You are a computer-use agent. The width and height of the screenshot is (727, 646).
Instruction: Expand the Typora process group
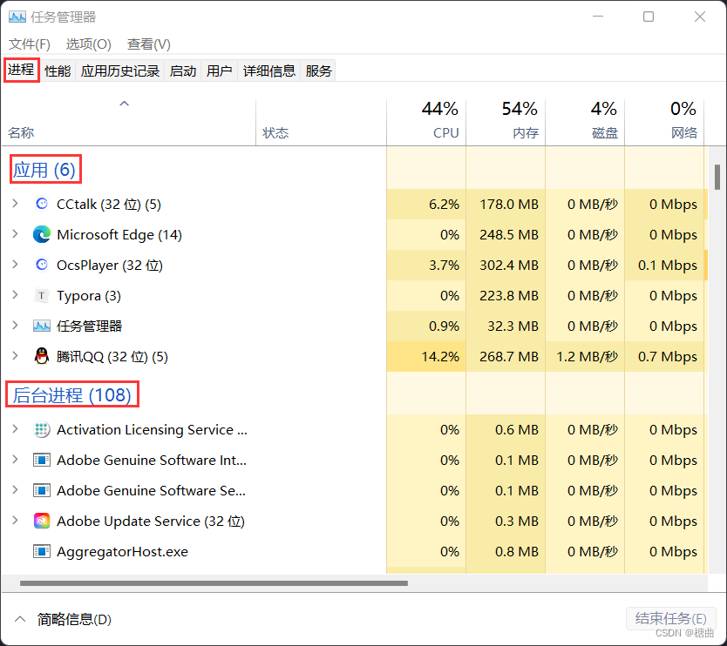pos(16,295)
